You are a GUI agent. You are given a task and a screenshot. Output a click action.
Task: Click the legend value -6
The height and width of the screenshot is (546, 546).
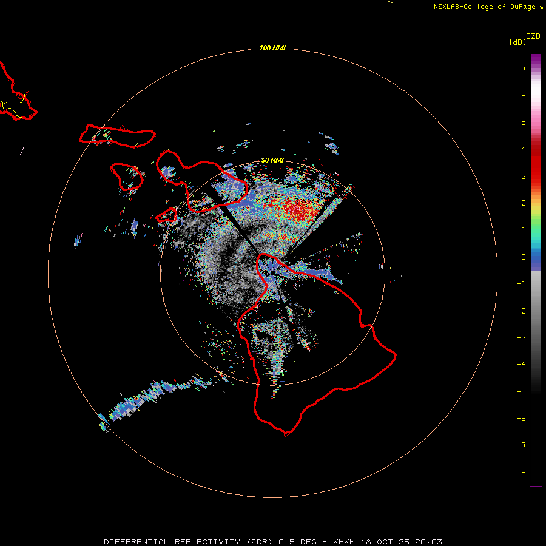click(521, 419)
